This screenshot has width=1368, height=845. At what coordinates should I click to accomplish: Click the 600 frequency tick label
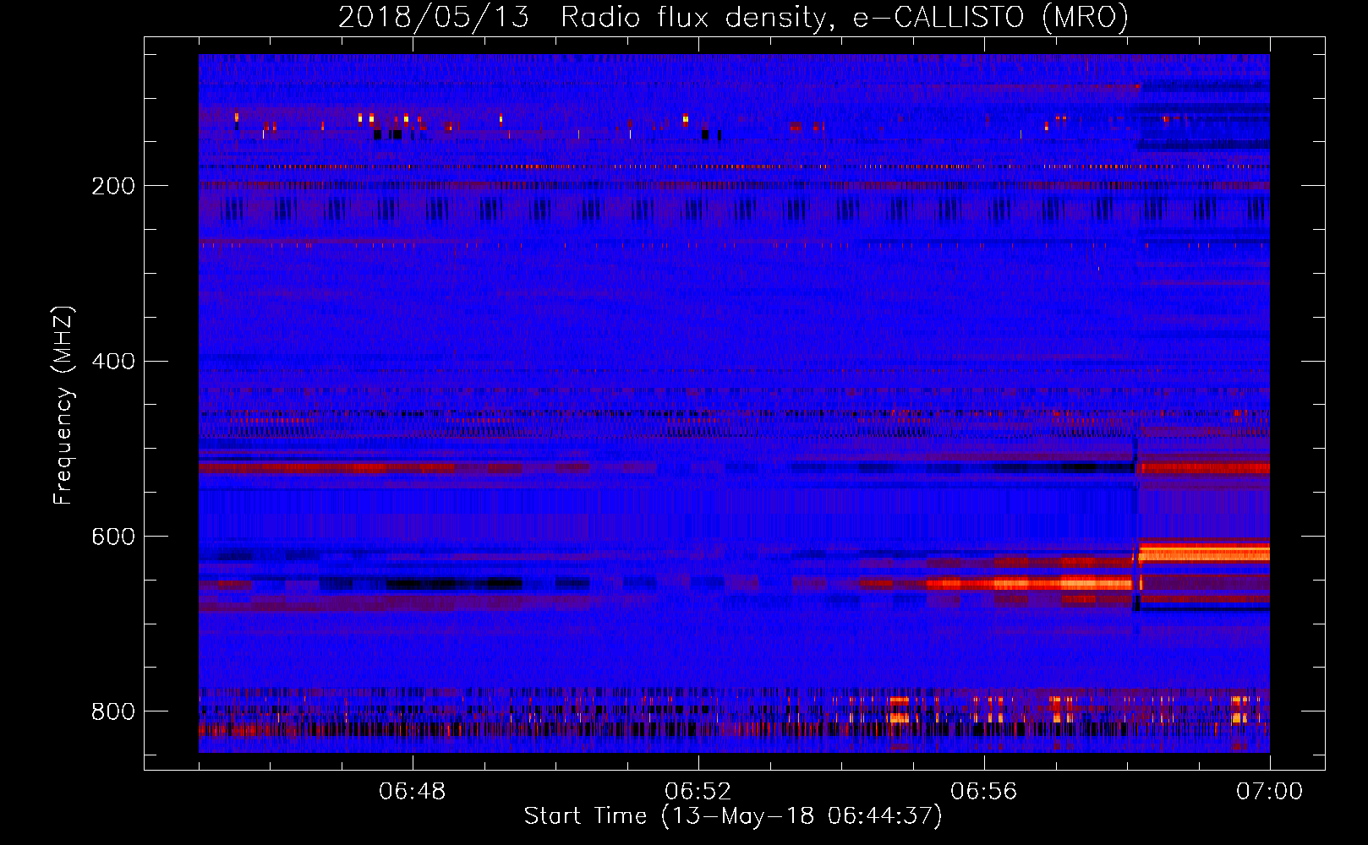click(113, 537)
